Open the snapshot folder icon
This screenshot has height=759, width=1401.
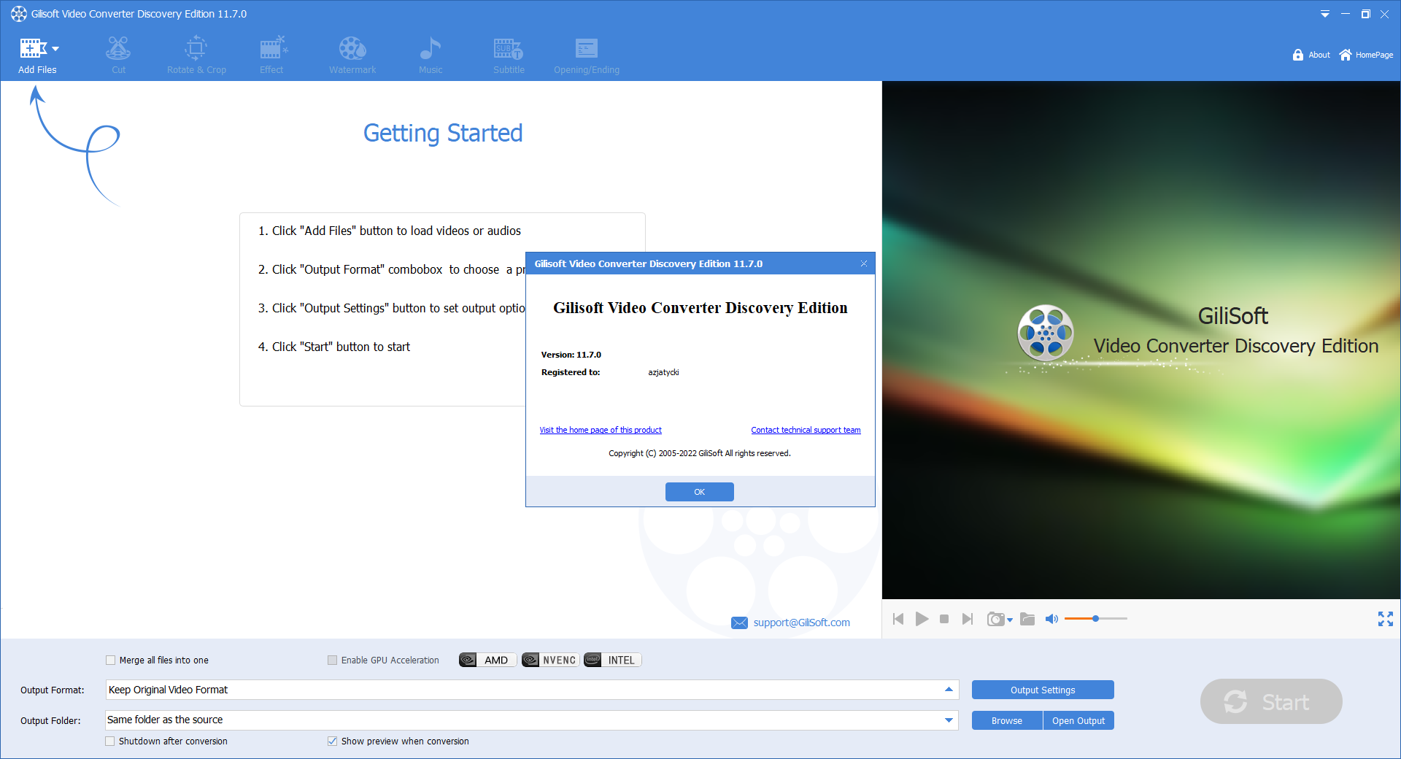coord(1027,619)
